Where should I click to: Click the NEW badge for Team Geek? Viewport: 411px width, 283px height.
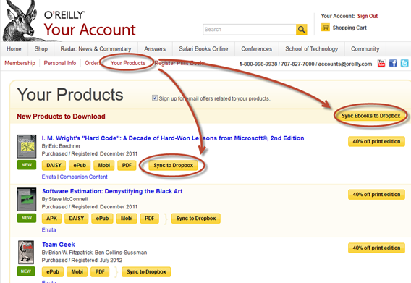click(26, 271)
